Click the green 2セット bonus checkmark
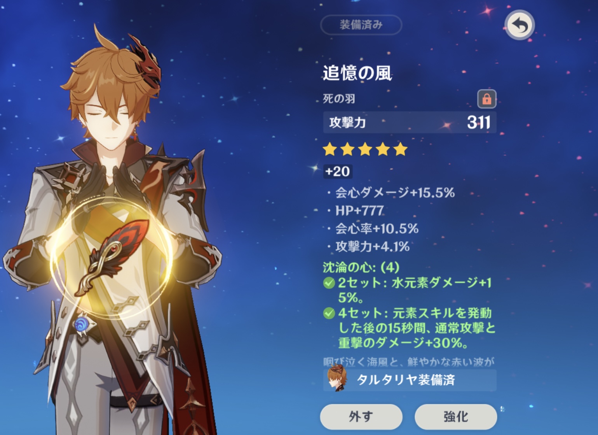 (x=329, y=283)
